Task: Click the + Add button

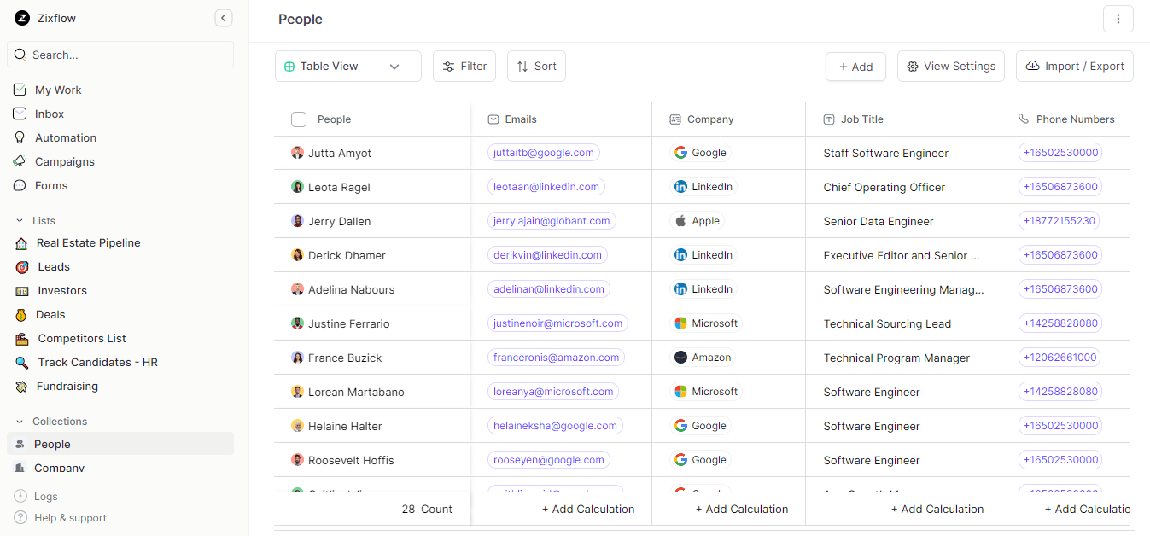Action: click(x=855, y=66)
